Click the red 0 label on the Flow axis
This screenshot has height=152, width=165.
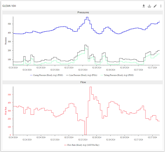point(10,135)
